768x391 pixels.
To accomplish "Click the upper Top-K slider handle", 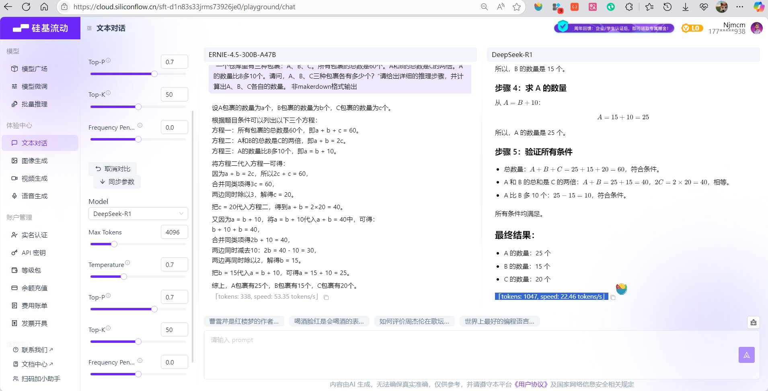I will pos(138,107).
